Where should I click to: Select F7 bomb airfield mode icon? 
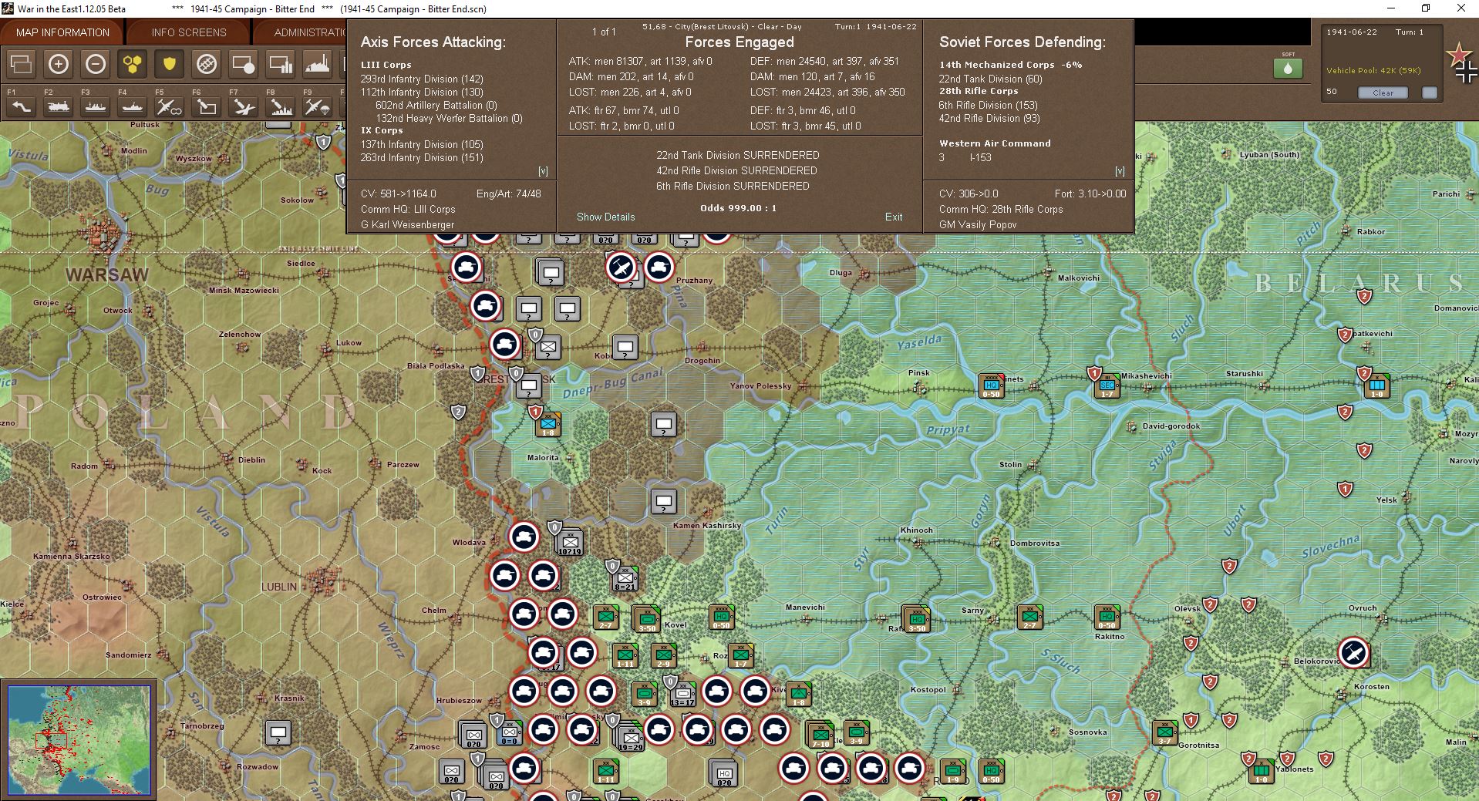[x=244, y=106]
